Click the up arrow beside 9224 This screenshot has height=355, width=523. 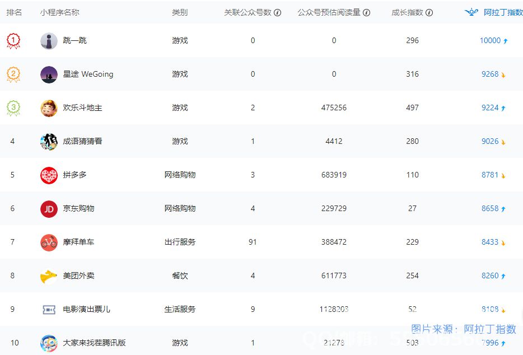503,108
